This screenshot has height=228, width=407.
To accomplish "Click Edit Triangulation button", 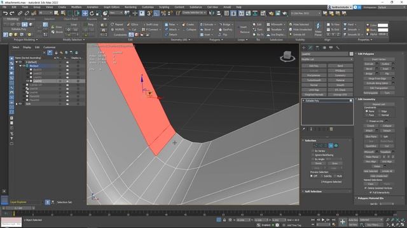I will (x=379, y=88).
